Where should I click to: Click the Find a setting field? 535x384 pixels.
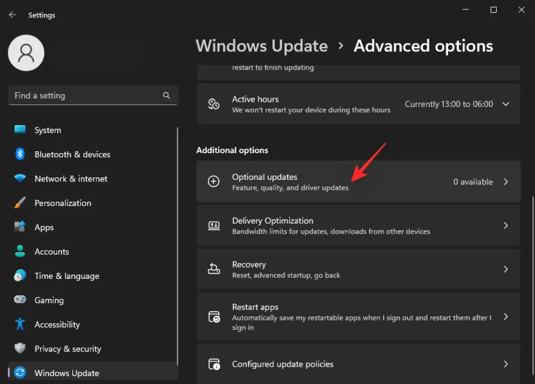tap(93, 95)
